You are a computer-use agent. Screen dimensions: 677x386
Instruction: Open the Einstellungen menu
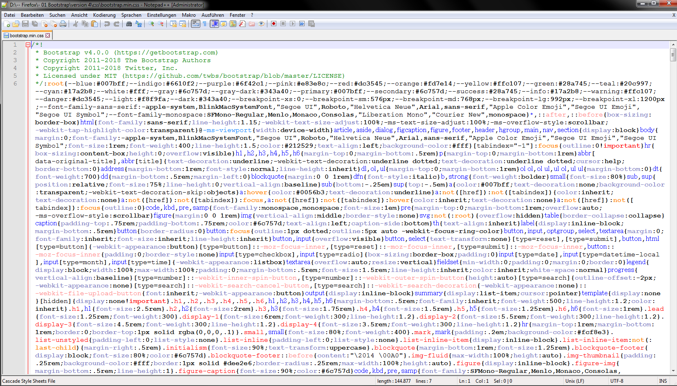click(x=161, y=15)
